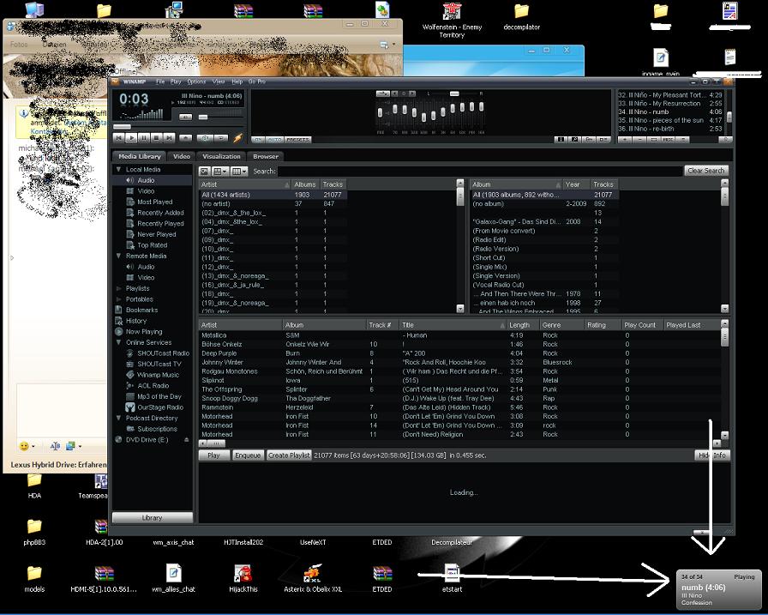The width and height of the screenshot is (768, 615).
Task: Toggle the equalizer AUTO button
Action: click(x=274, y=139)
